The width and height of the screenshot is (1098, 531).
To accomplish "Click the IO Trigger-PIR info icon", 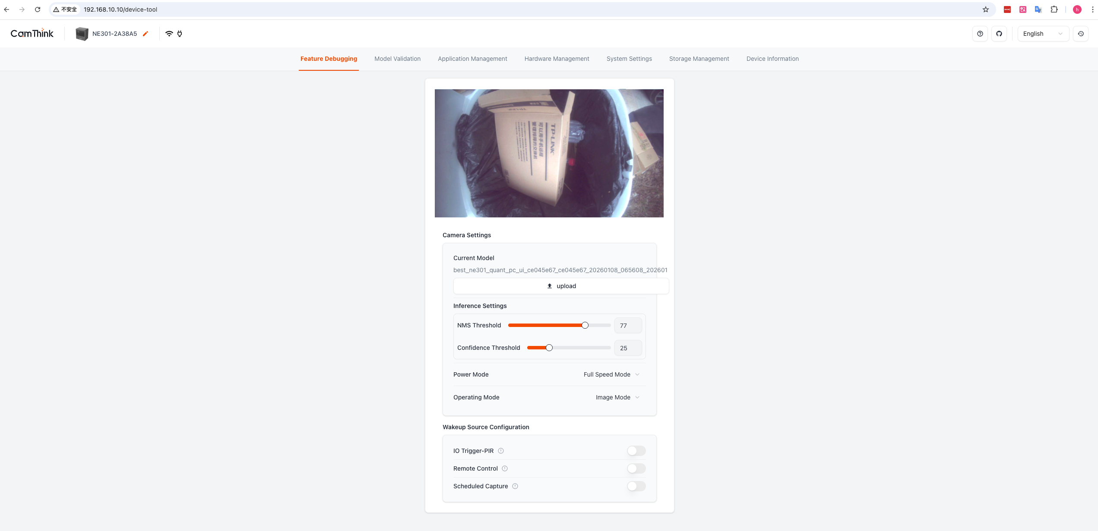I will click(501, 451).
